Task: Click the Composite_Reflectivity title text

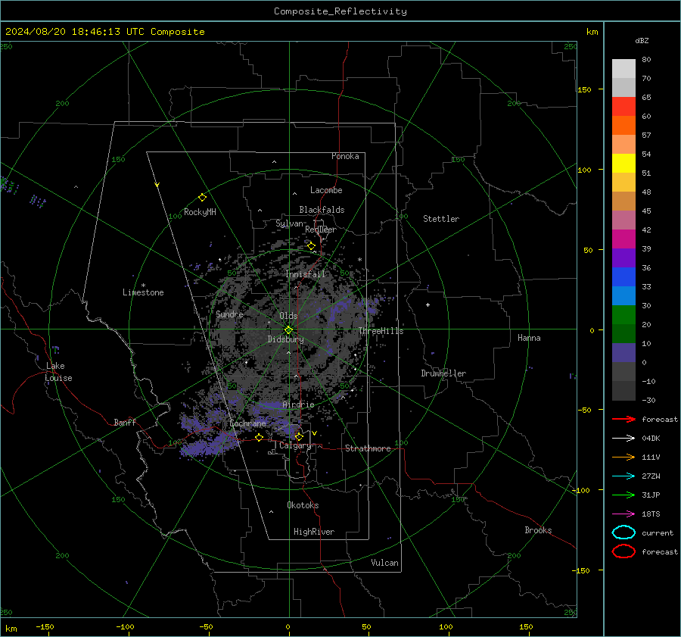Action: point(340,11)
